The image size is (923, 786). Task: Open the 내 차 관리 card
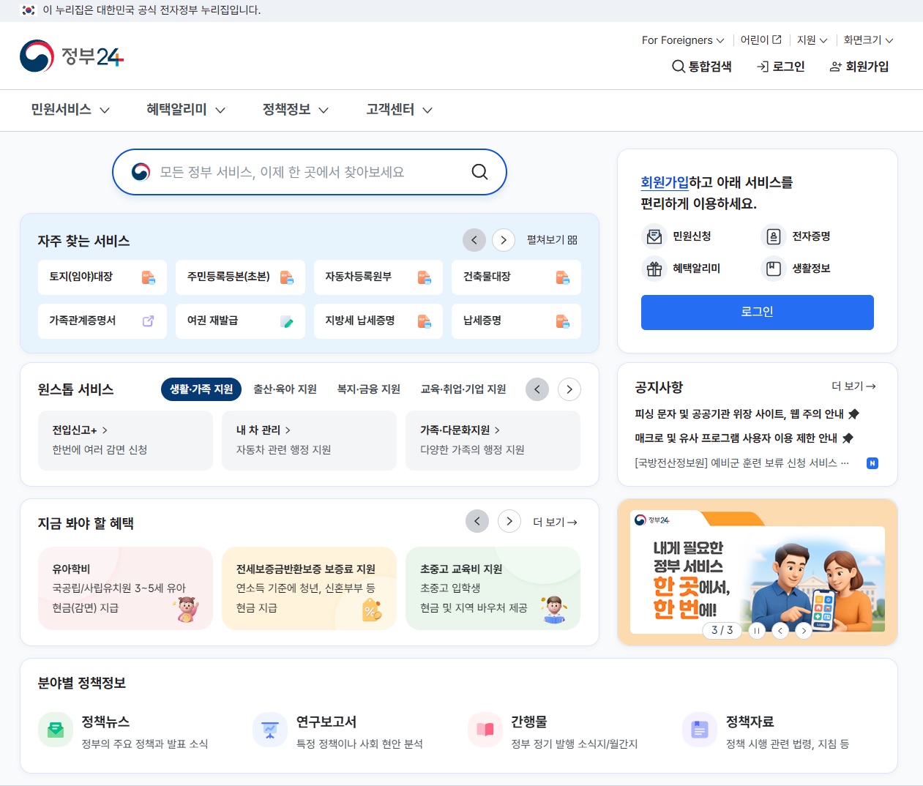click(309, 441)
